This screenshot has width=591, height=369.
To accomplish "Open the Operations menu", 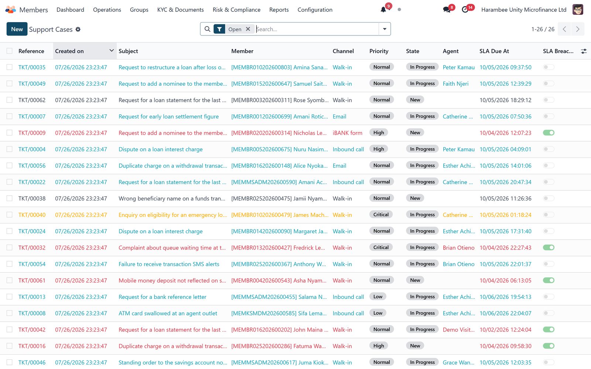I will 107,10.
